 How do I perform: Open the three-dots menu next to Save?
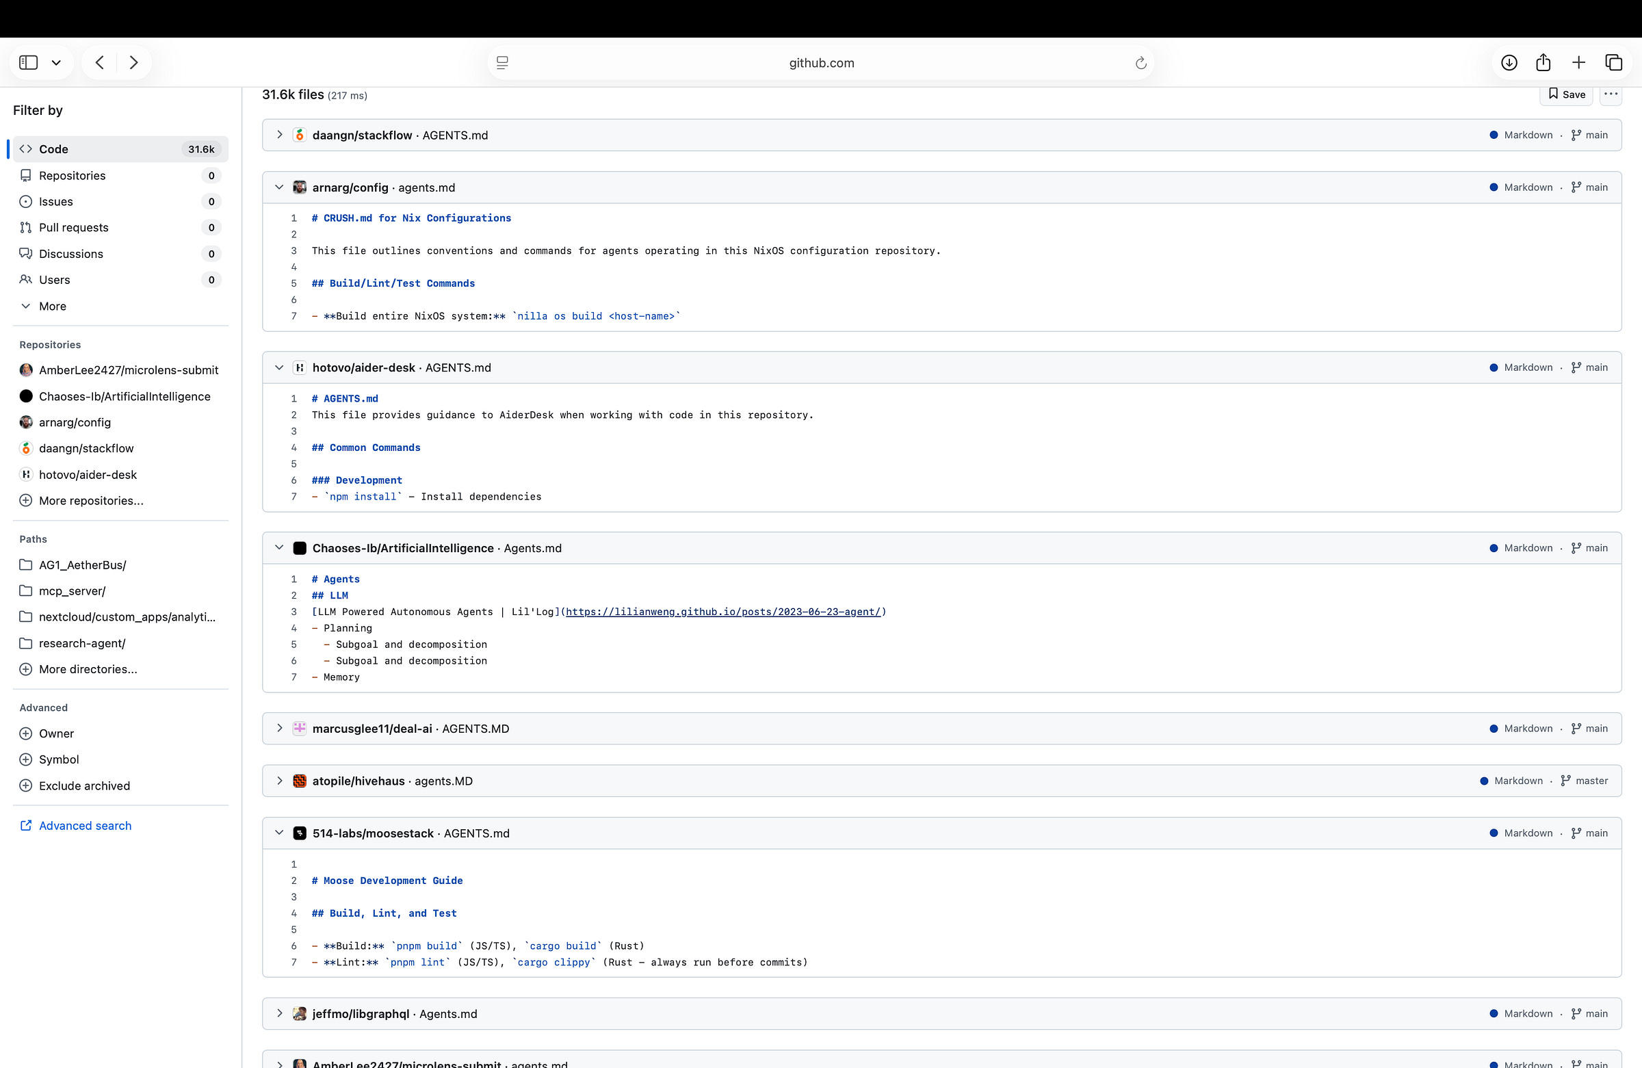[x=1611, y=94]
